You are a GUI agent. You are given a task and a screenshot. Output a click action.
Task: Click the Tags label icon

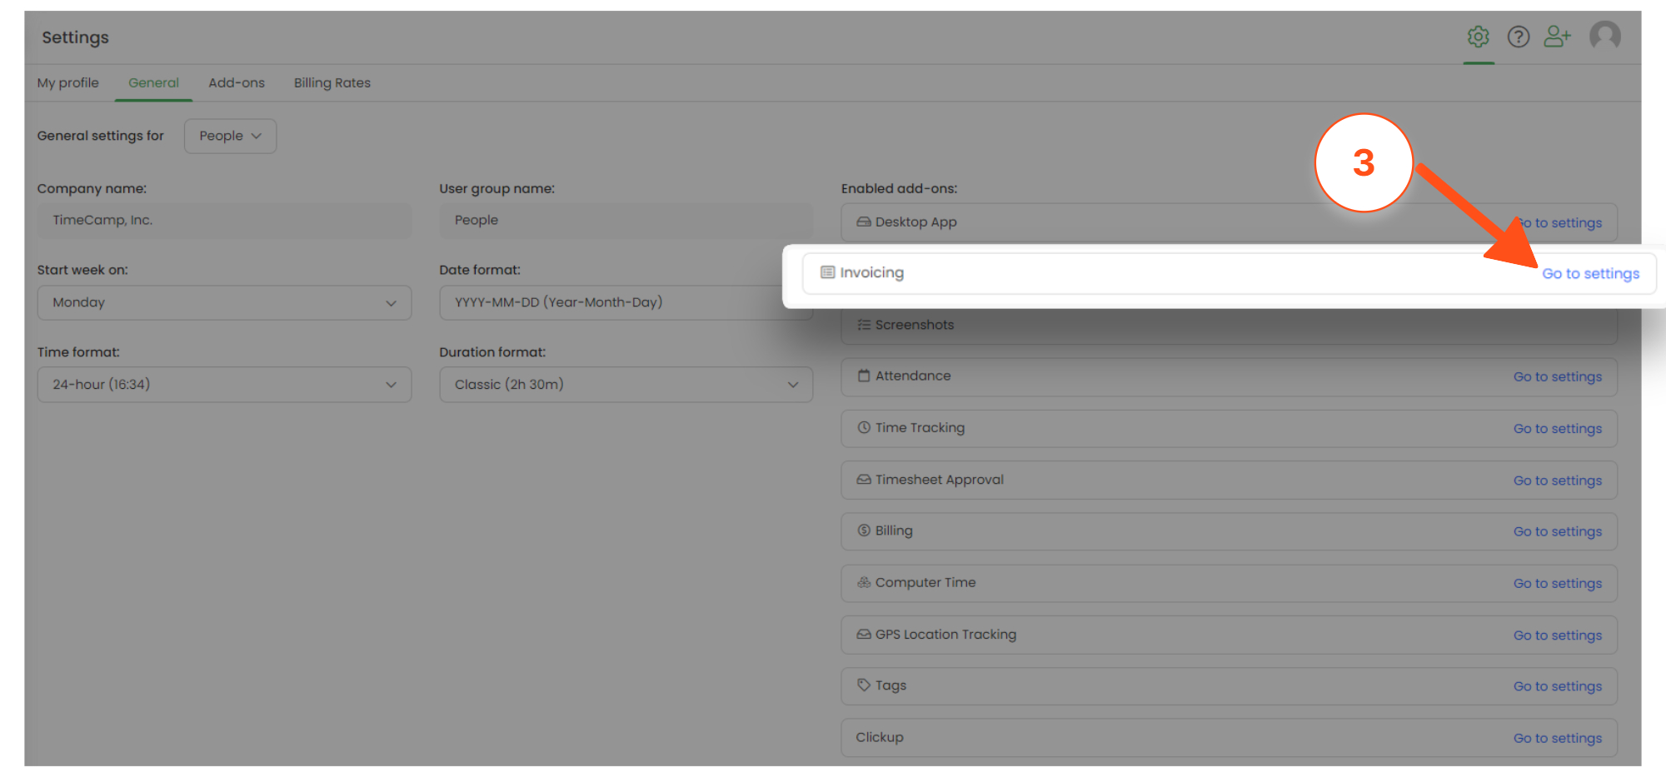coord(864,685)
